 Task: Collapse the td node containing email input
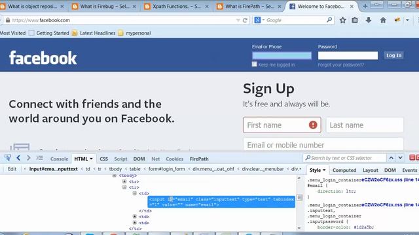click(134, 193)
